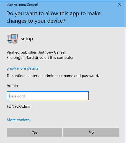Image resolution: width=126 pixels, height=143 pixels.
Task: Click the User Account Control title text
Action: [x=22, y=5]
